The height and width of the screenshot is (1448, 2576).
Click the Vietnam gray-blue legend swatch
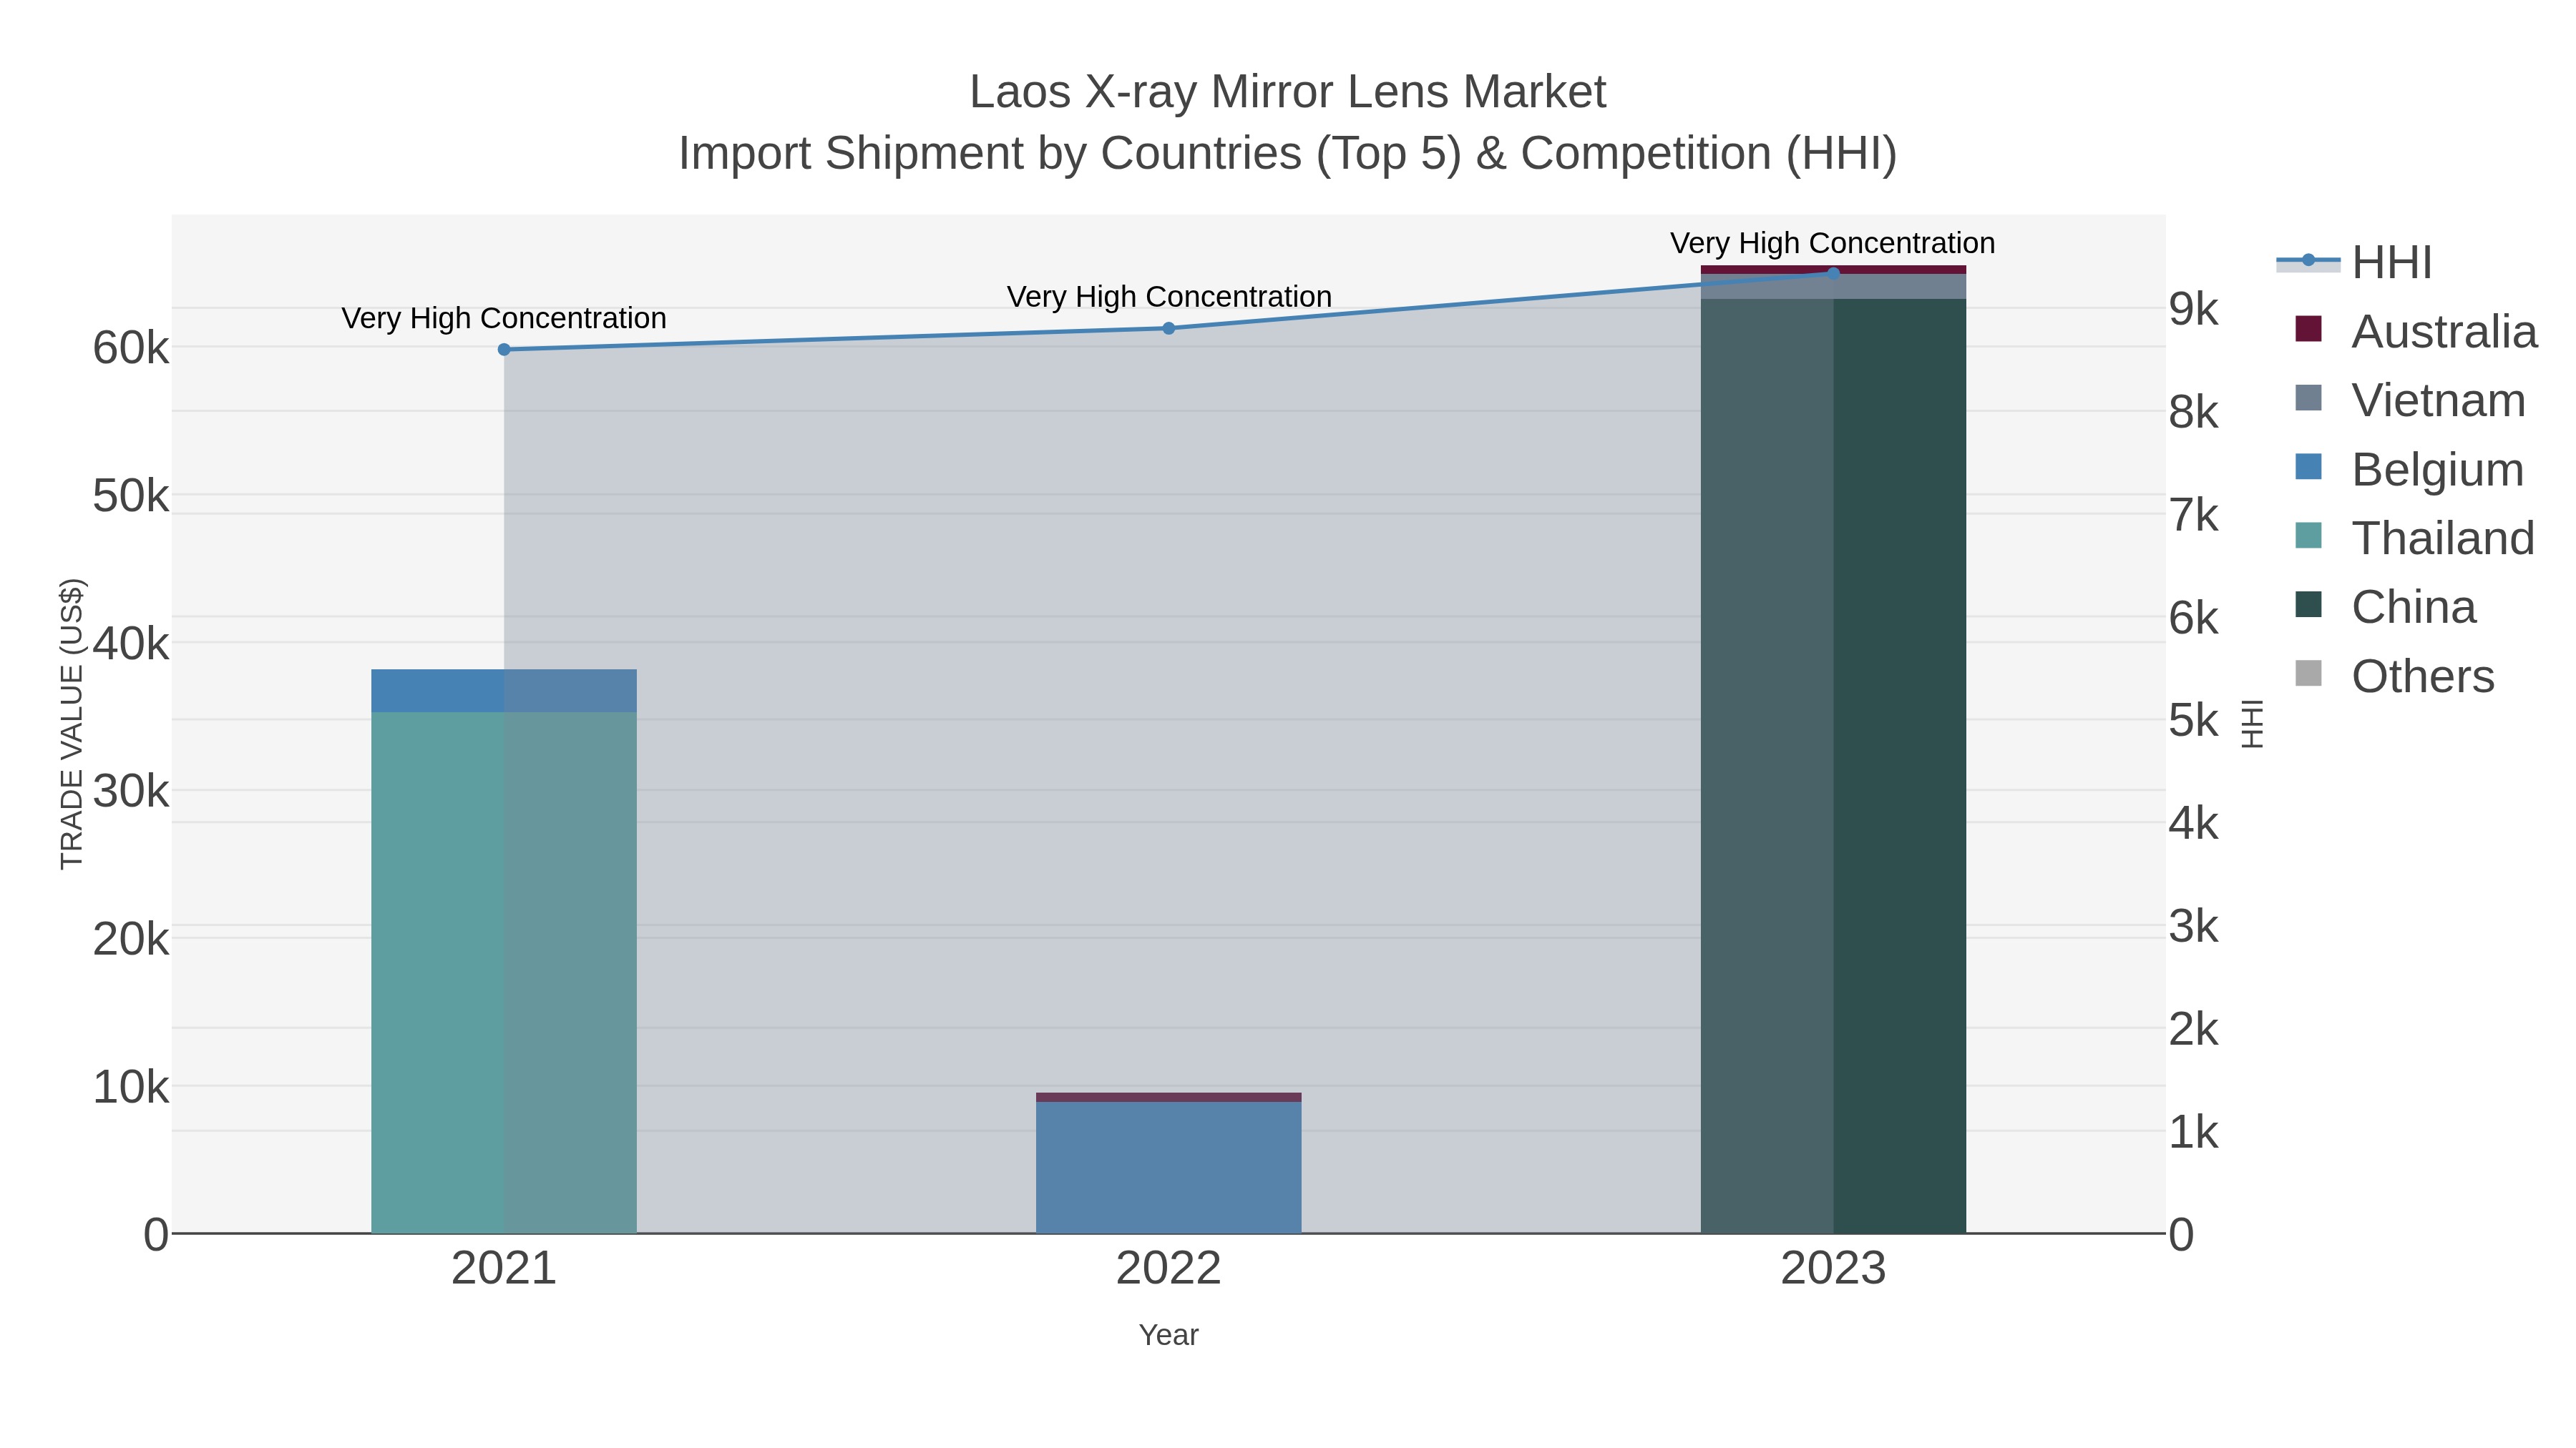(2308, 398)
